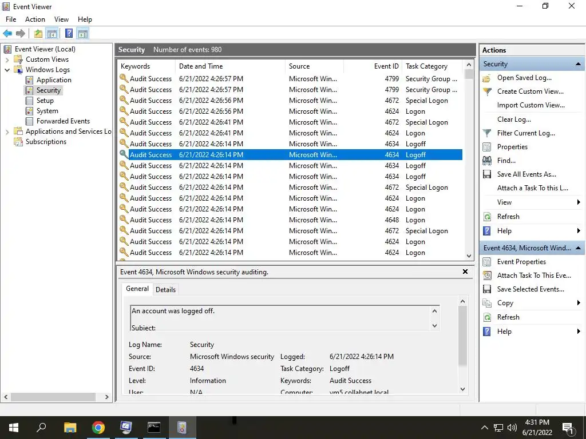The height and width of the screenshot is (439, 586).
Task: Click Clear Log action
Action: click(514, 119)
